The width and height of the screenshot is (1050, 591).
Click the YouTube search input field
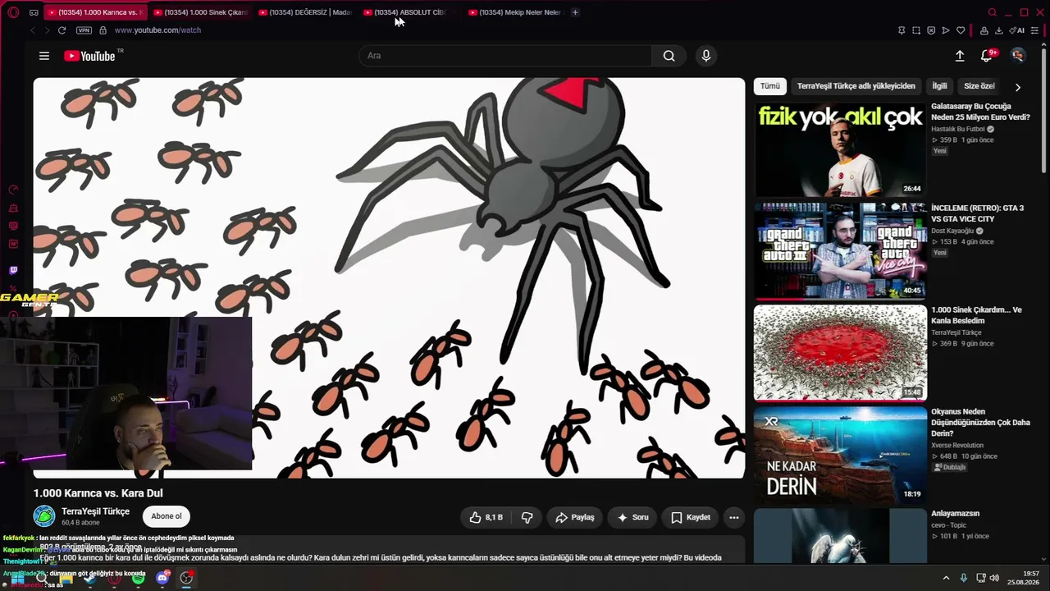pos(505,56)
